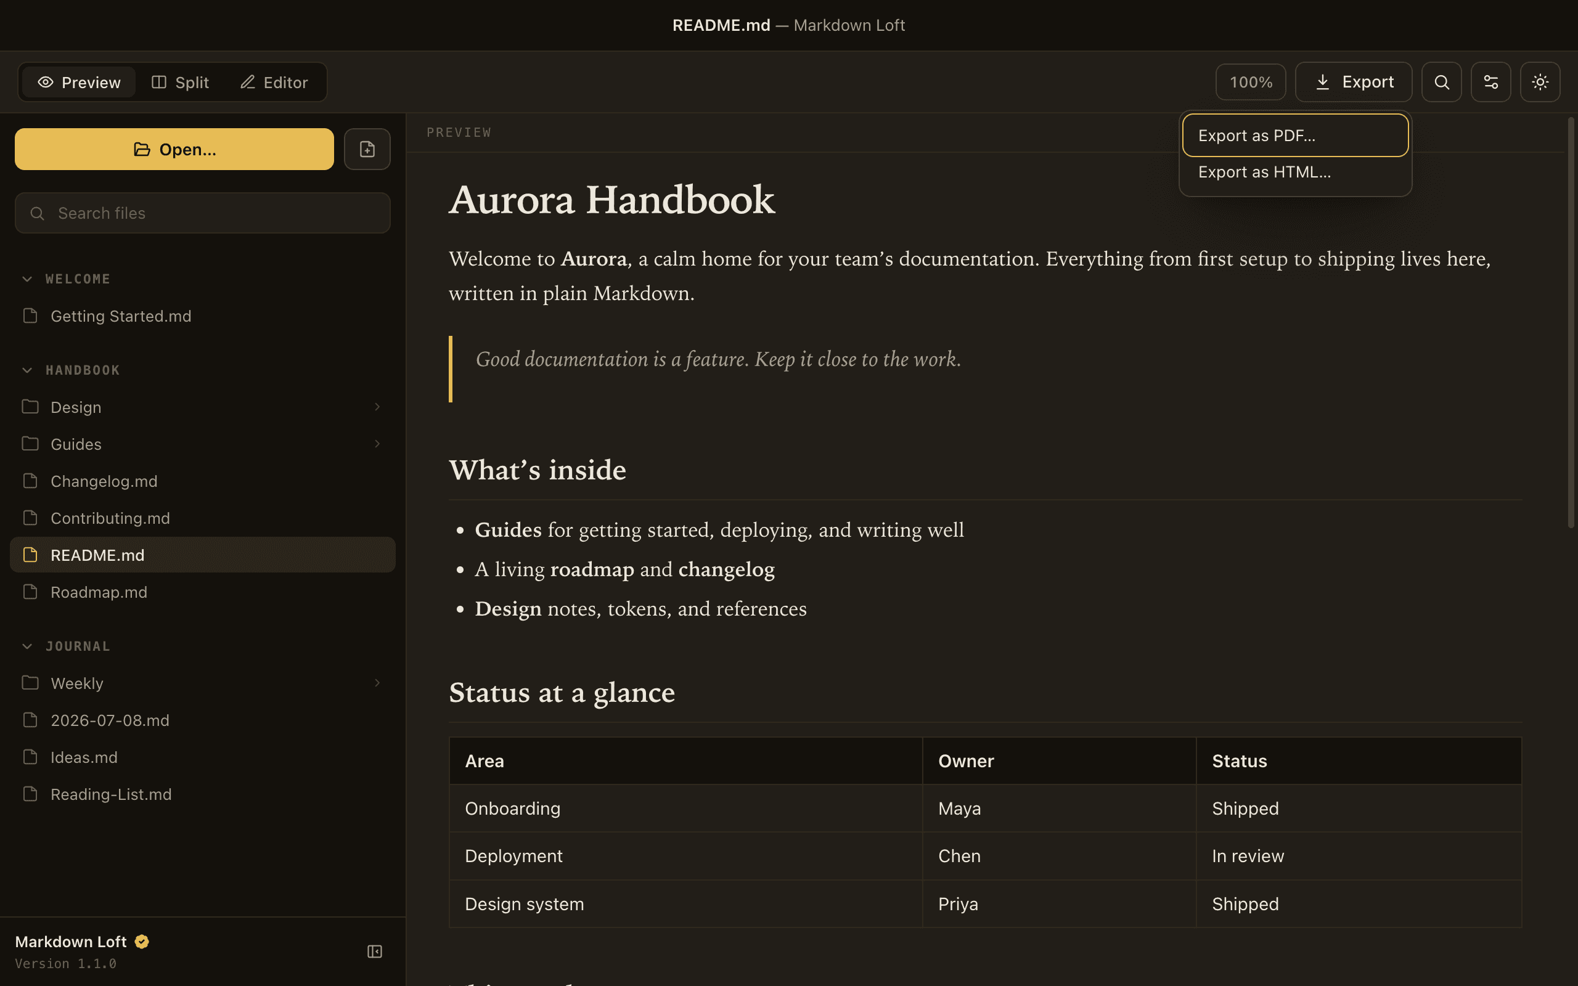Toggle the light theme sun icon

point(1540,82)
